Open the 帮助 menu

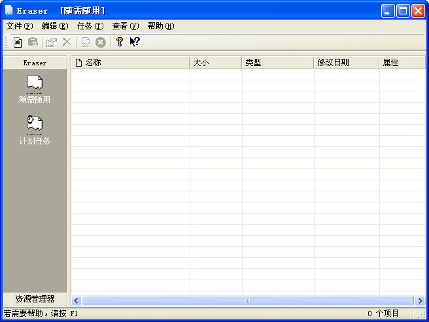click(x=161, y=26)
